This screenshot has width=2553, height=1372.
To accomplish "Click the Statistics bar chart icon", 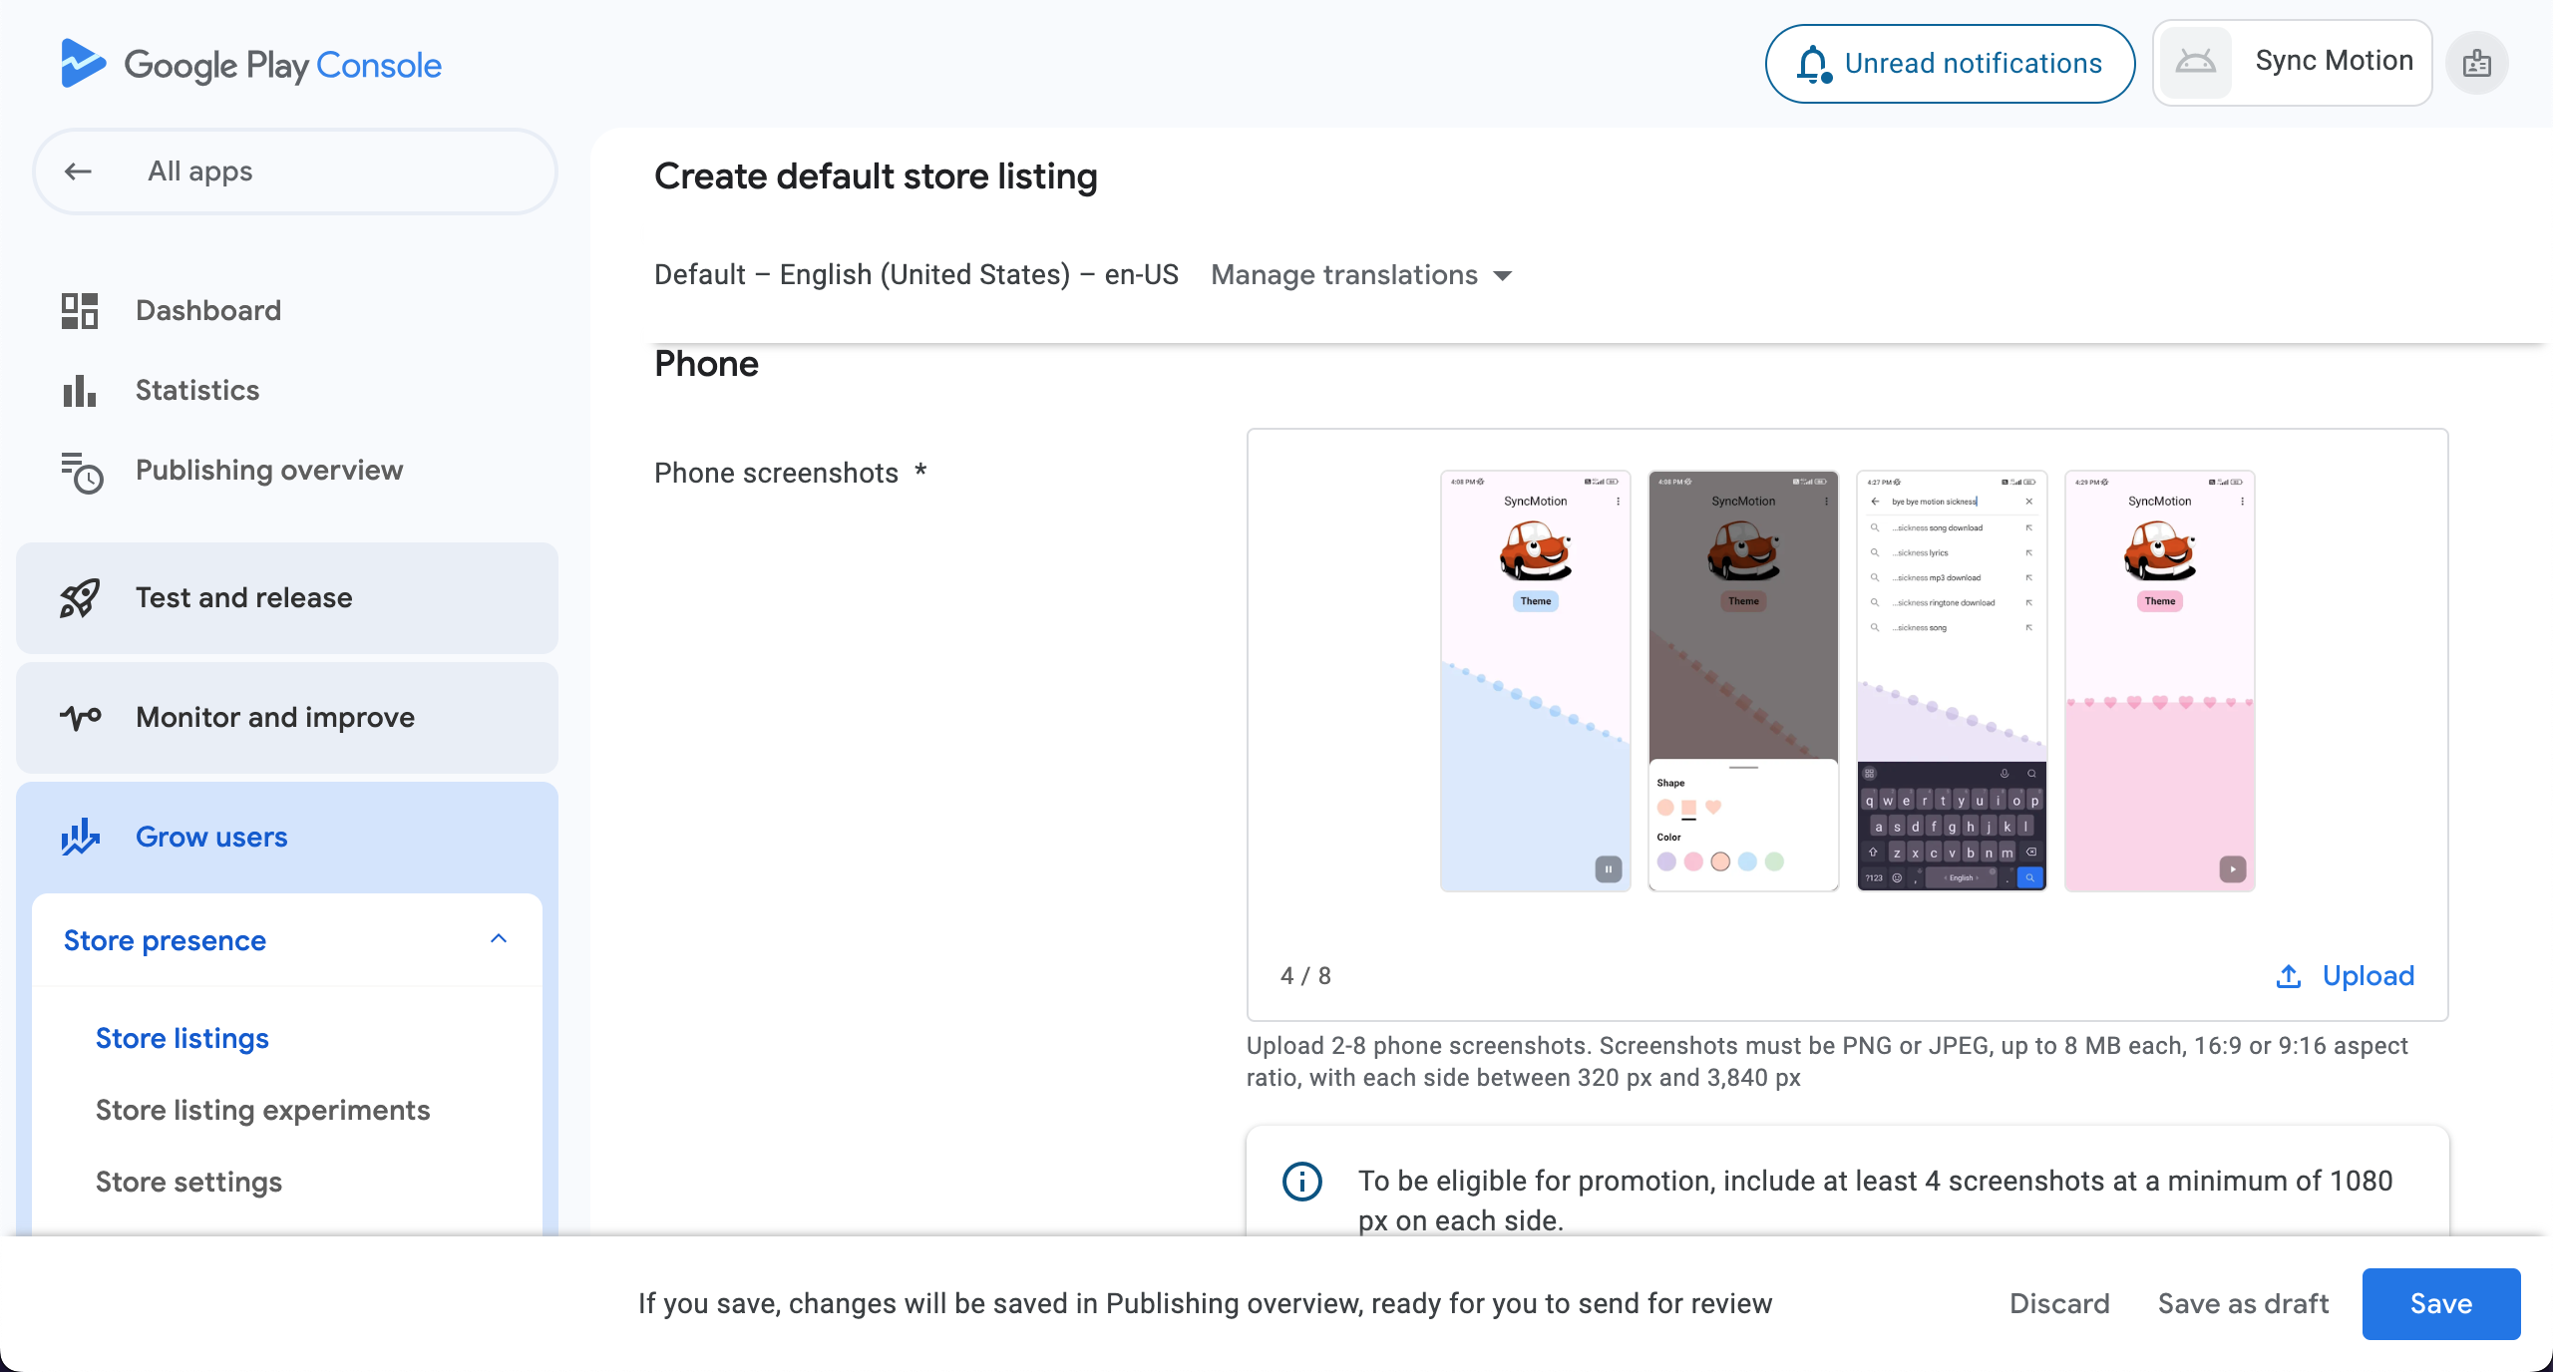I will tap(80, 391).
